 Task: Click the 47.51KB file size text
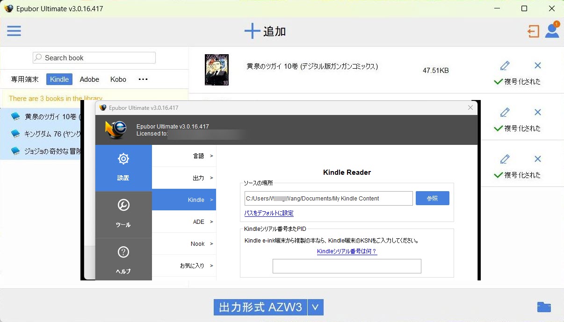click(435, 71)
